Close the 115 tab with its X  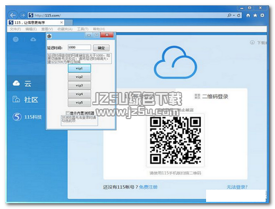pos(62,22)
